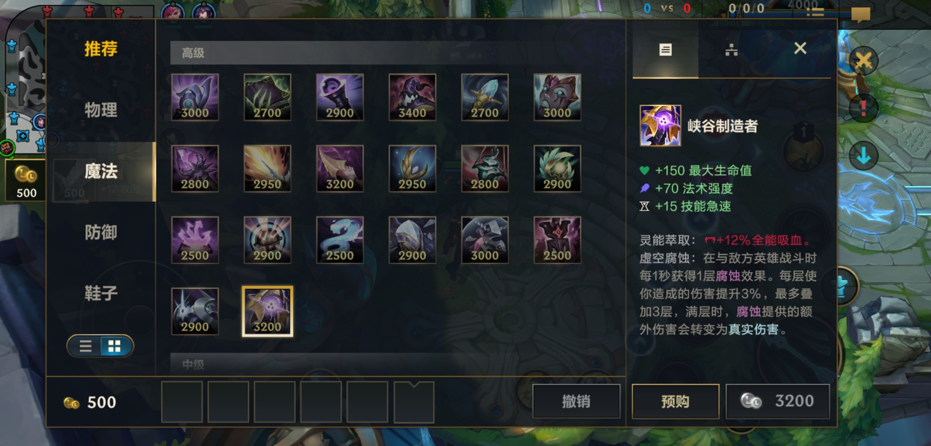Switch to grid view toggle
The image size is (931, 446).
(114, 346)
